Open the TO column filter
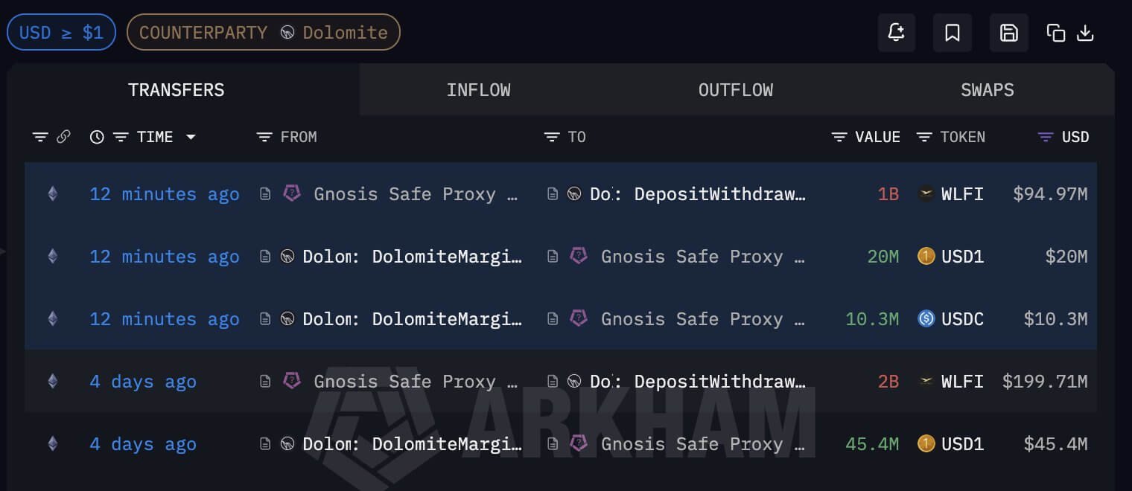 (x=551, y=137)
